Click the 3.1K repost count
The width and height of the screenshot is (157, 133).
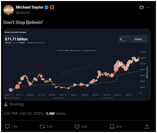[x=49, y=127]
